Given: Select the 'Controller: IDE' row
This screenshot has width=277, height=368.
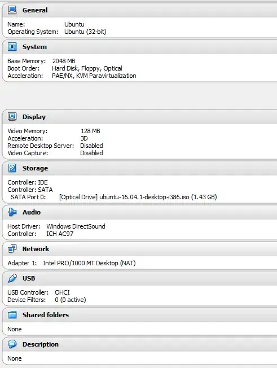Looking at the screenshot, I should (x=28, y=182).
